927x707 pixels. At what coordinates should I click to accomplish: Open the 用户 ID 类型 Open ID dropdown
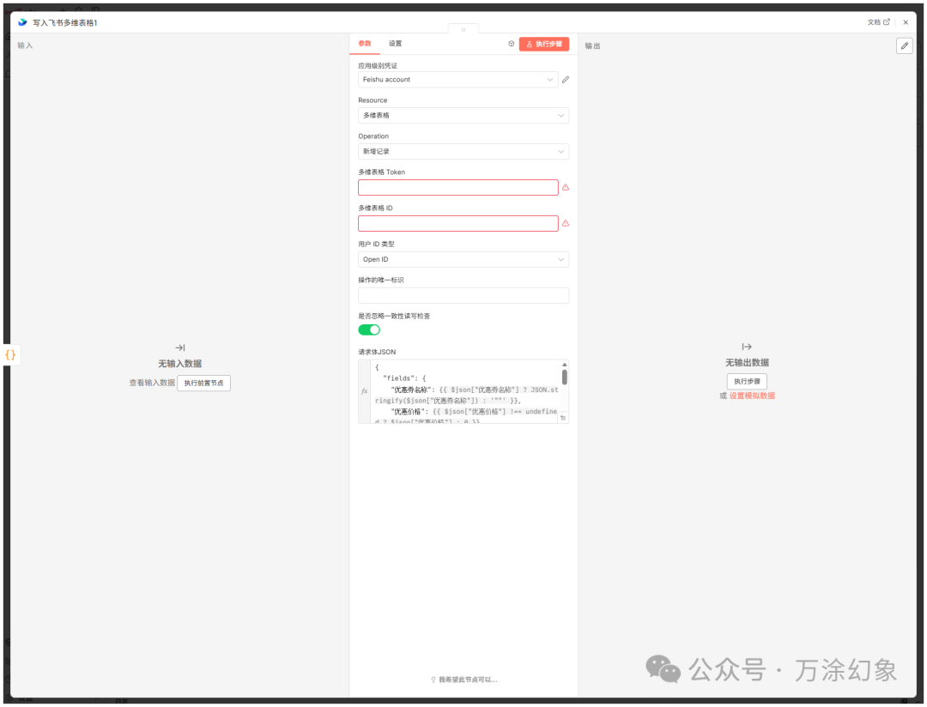463,259
